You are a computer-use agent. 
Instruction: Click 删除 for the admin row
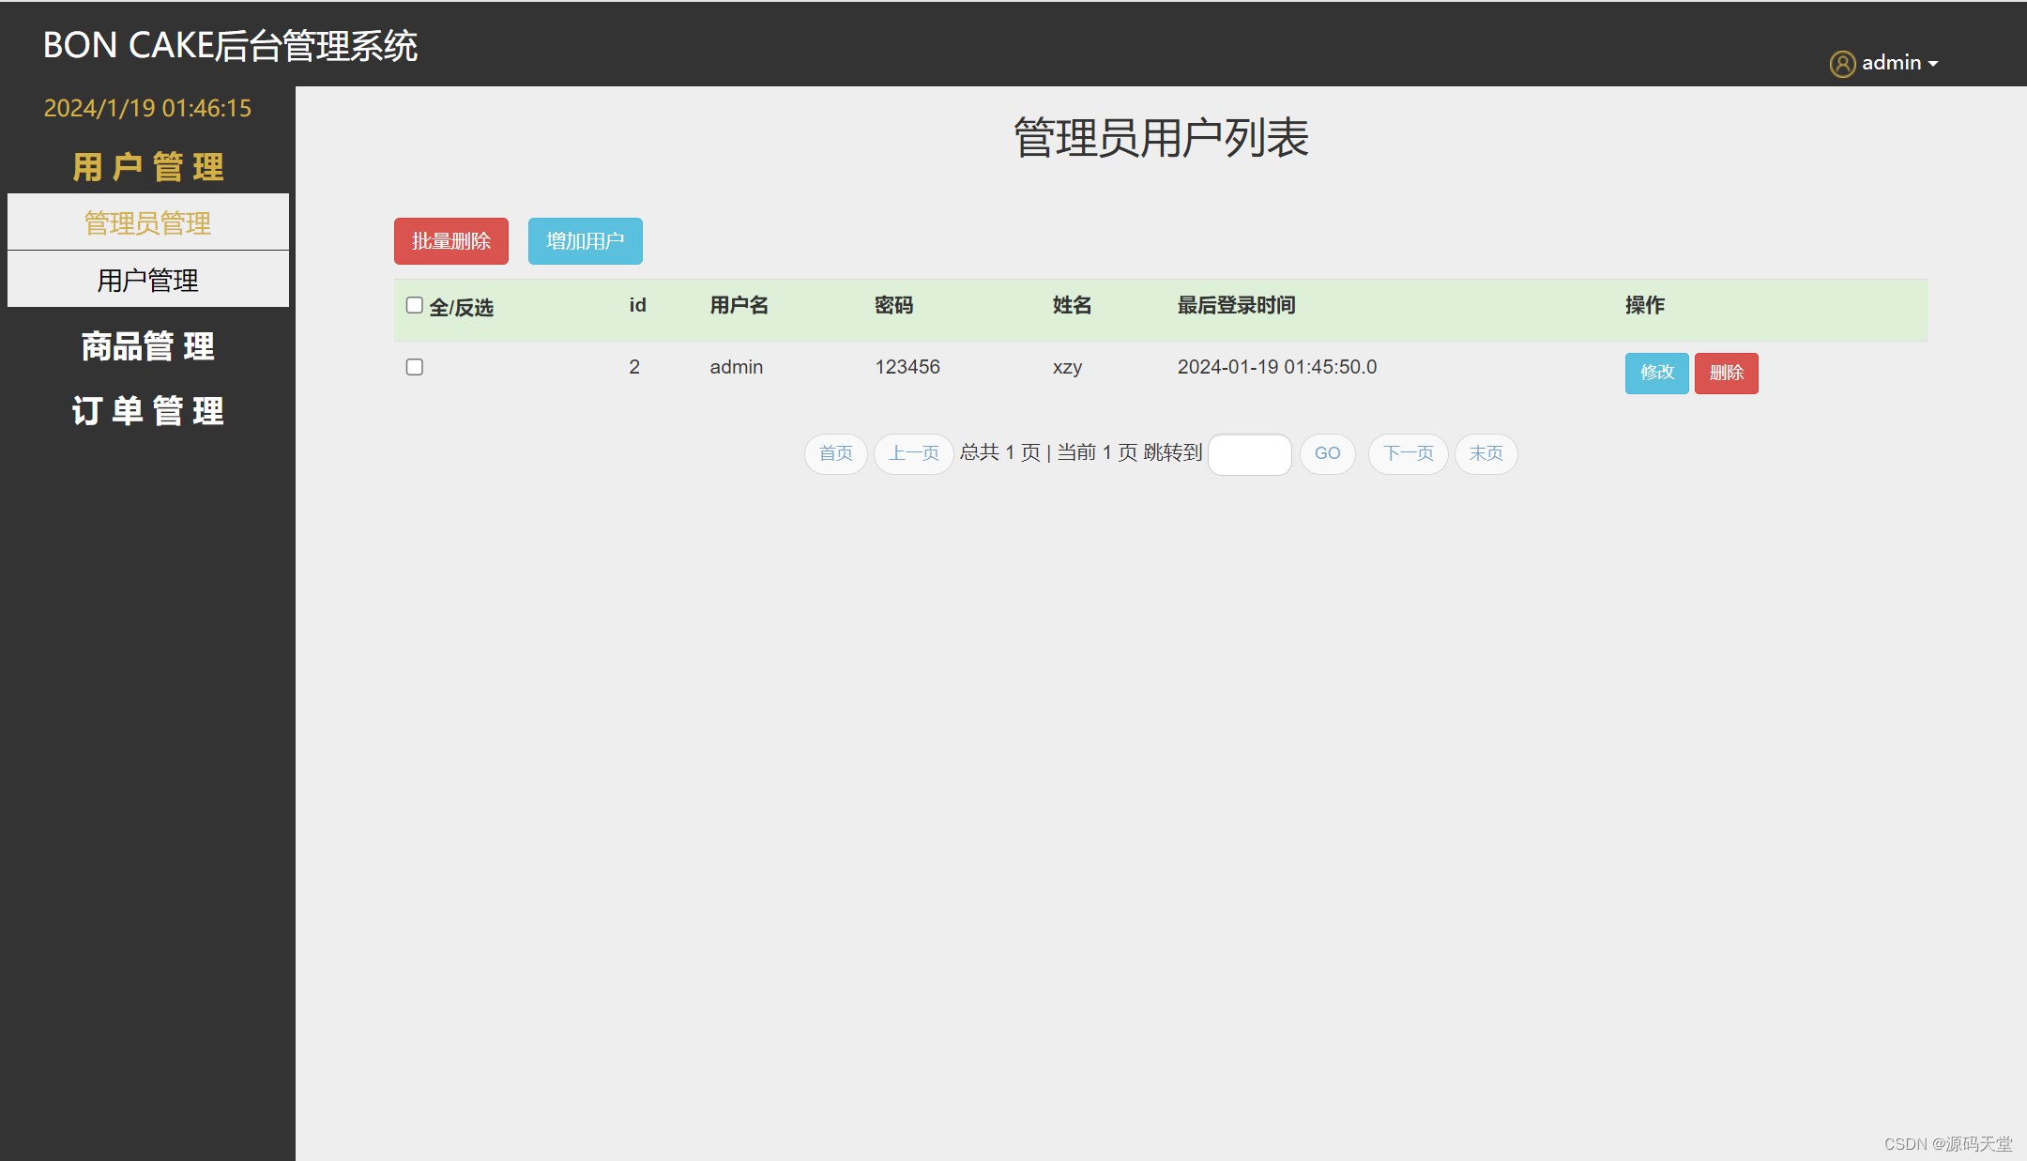[1727, 373]
